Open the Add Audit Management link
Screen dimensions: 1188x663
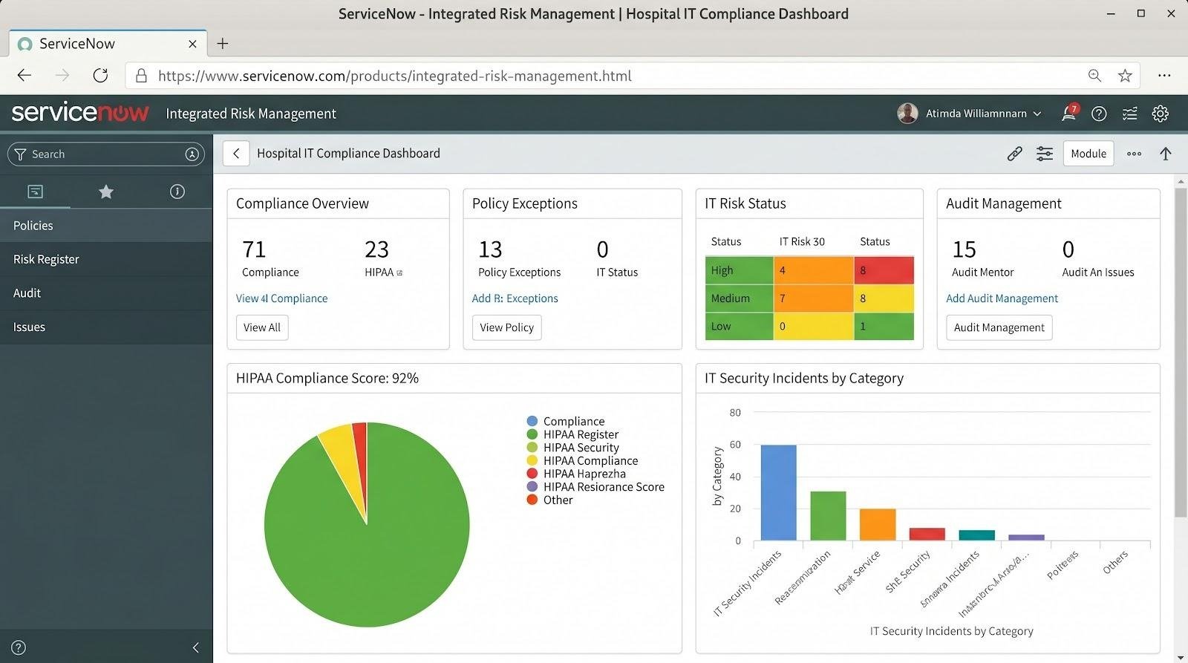[x=1002, y=298]
